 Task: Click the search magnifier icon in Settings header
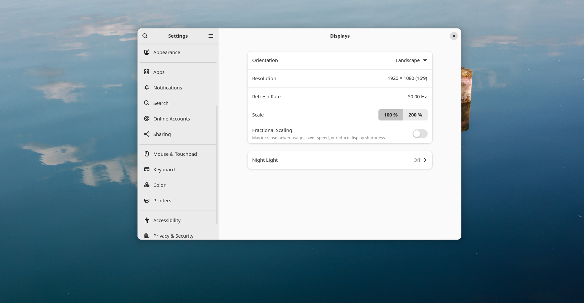coord(145,36)
